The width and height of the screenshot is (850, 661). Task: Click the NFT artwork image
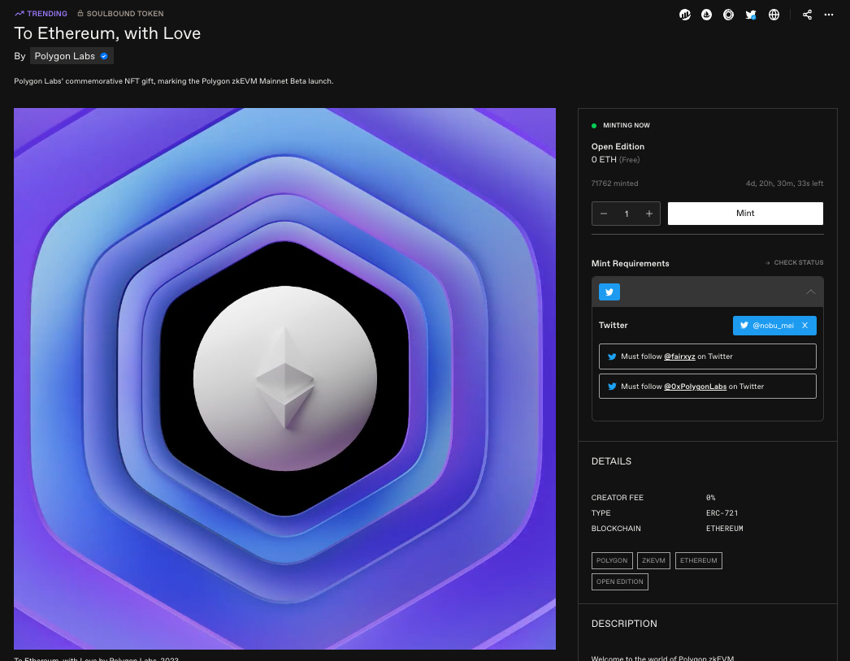(x=284, y=378)
